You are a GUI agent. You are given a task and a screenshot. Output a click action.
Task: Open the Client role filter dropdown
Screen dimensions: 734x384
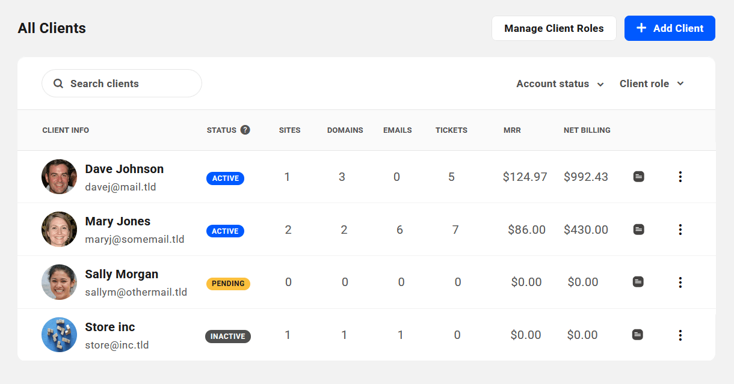click(651, 84)
